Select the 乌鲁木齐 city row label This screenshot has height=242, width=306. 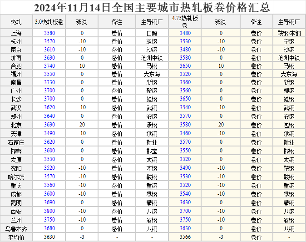(x=16, y=228)
